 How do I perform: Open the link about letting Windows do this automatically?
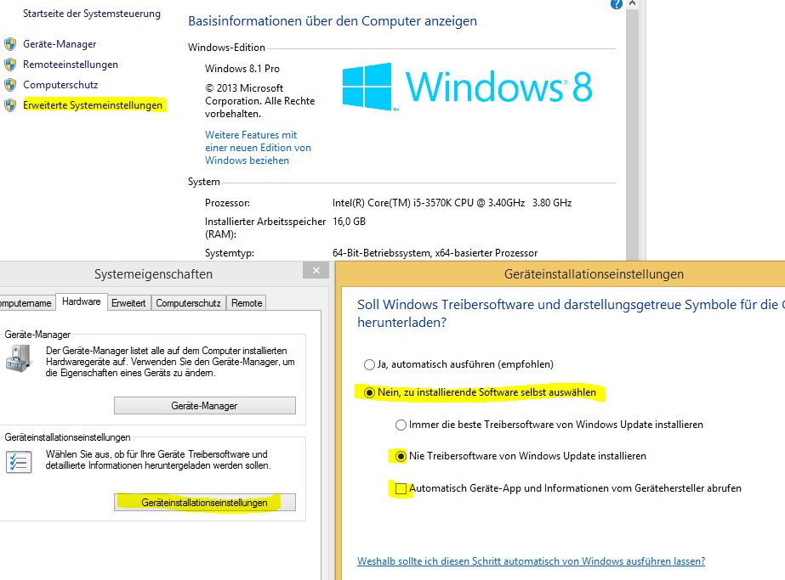tap(532, 561)
